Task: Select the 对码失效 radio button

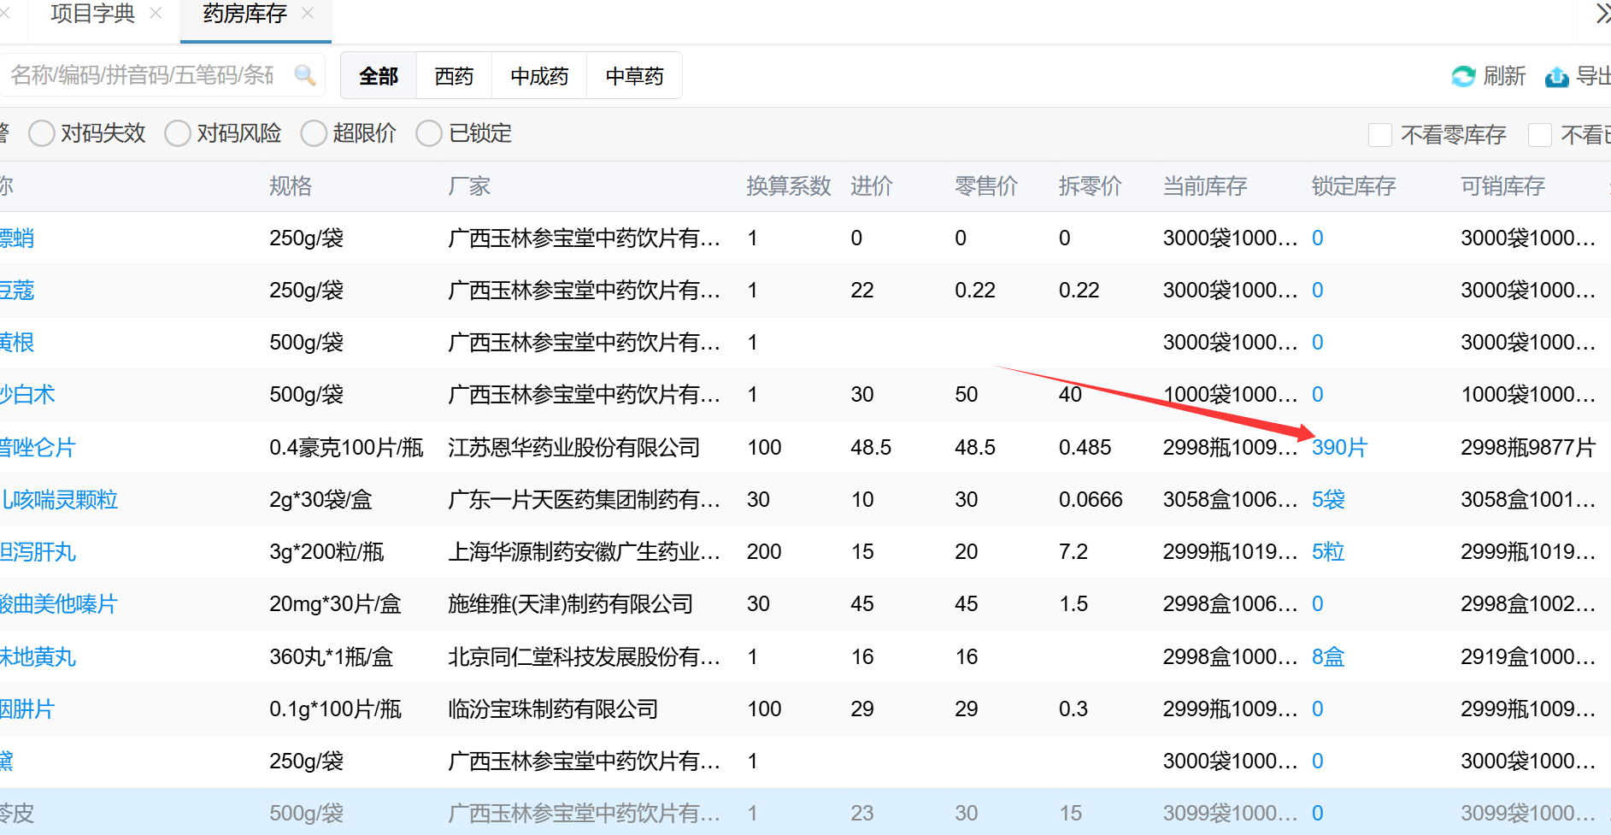Action: pyautogui.click(x=42, y=133)
